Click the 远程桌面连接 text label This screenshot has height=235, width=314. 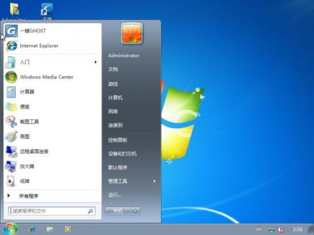34,152
